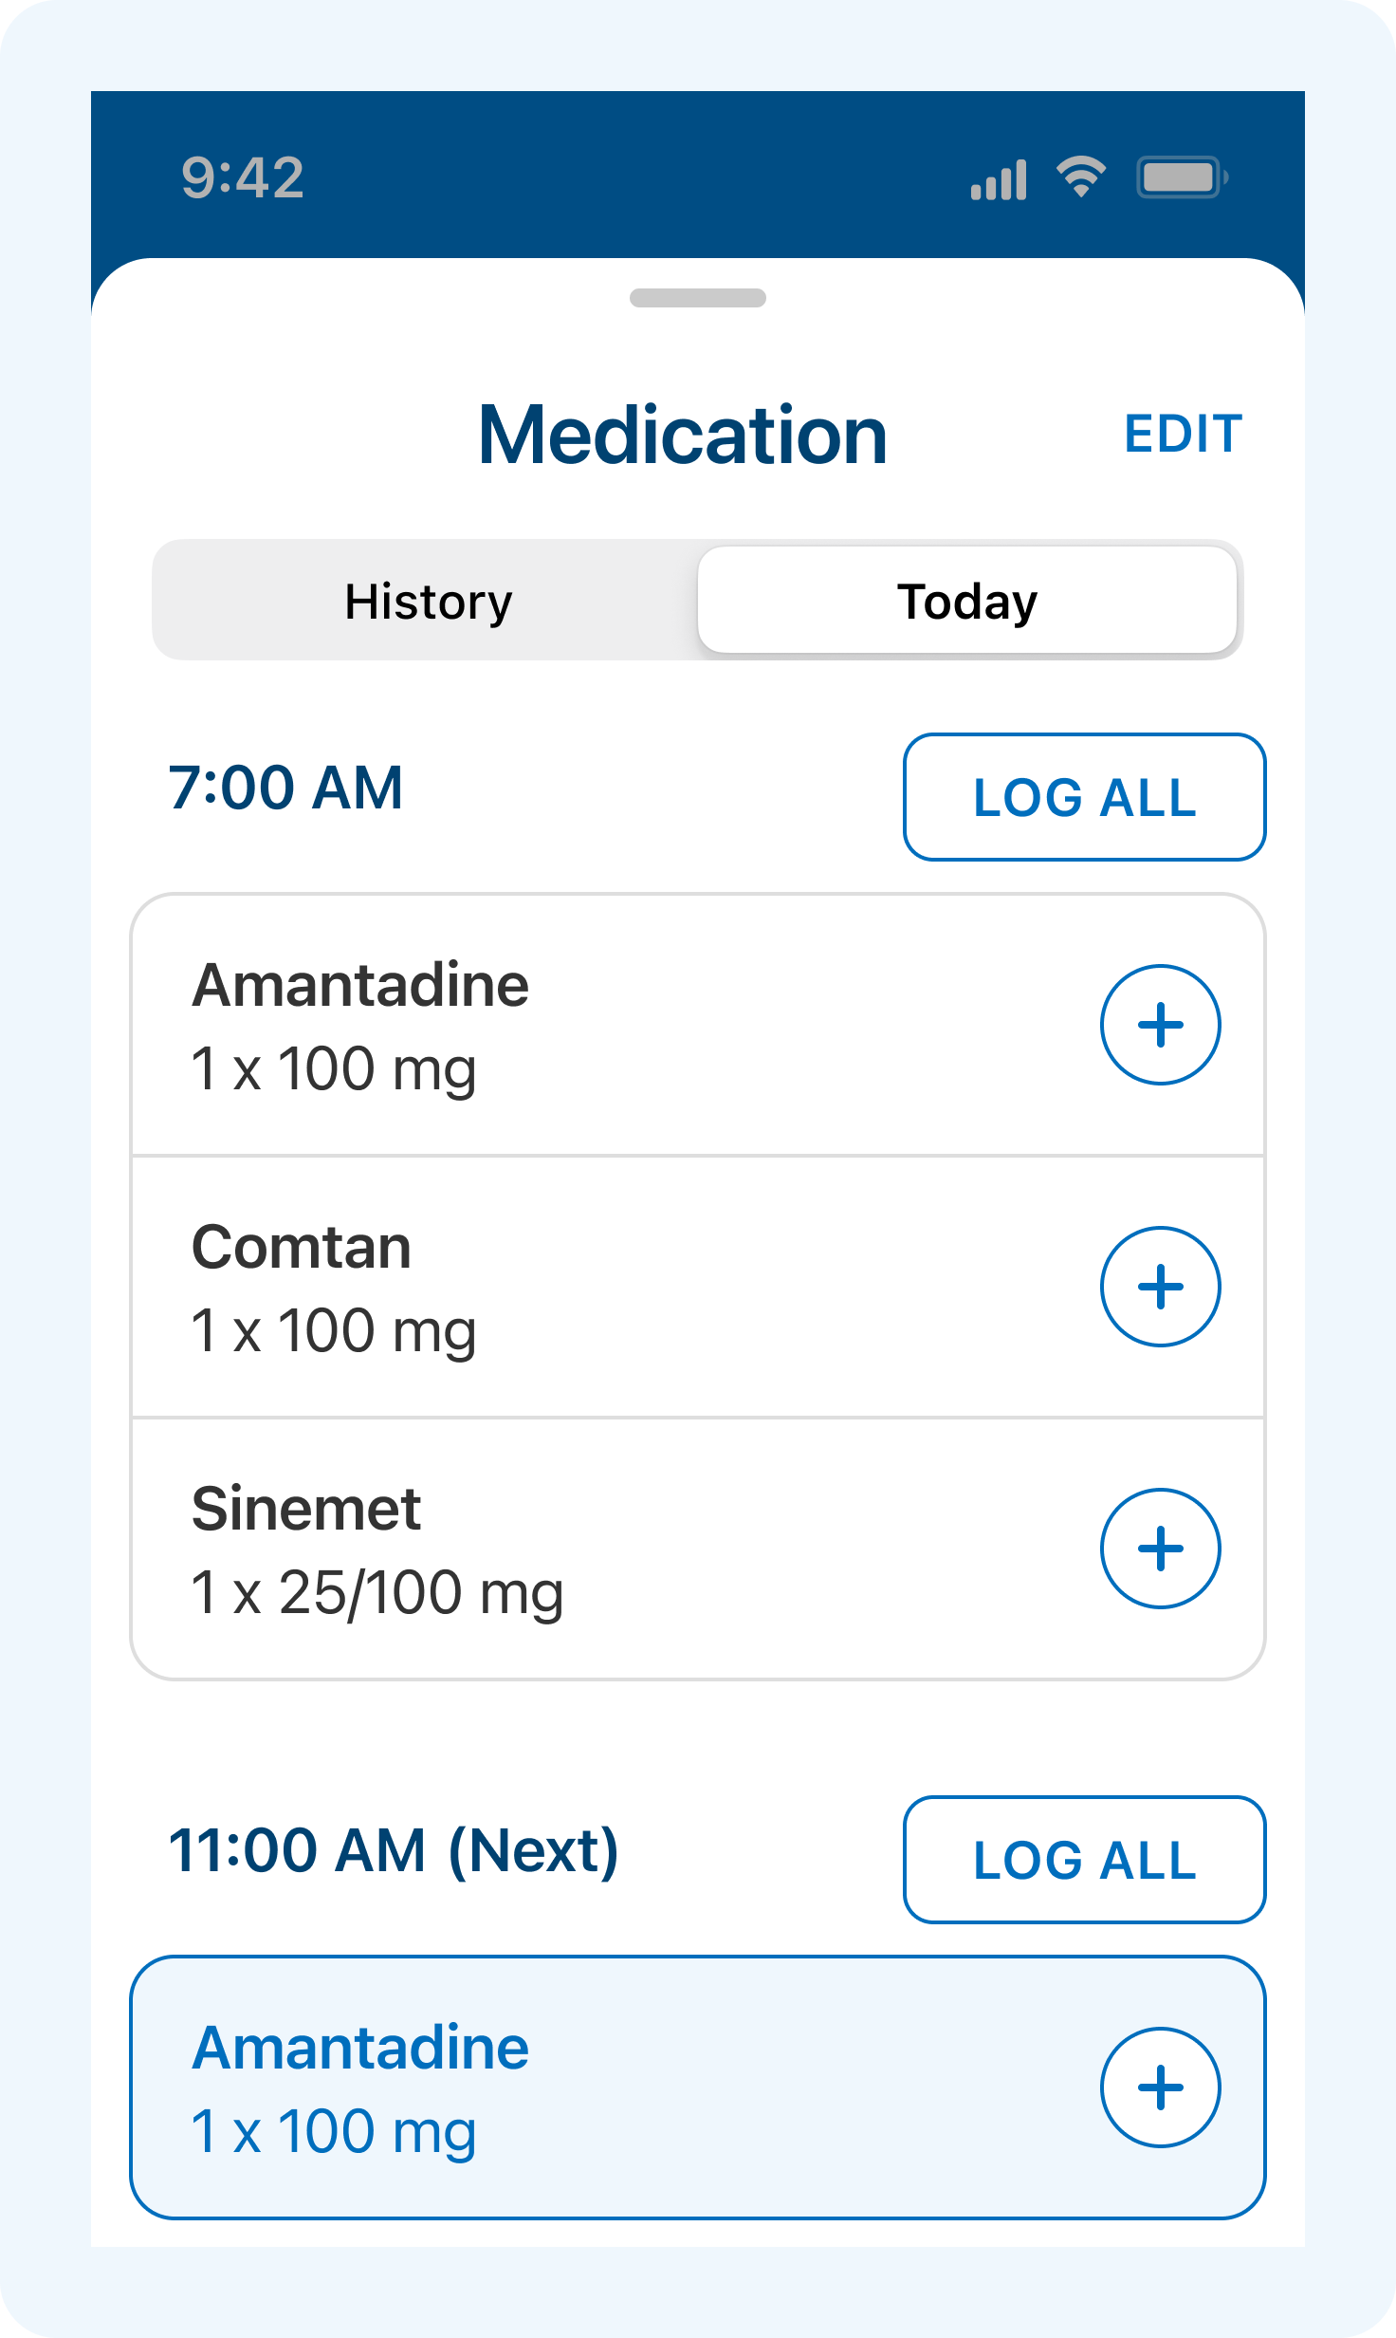1396x2338 pixels.
Task: Tap the 7:00 AM Amantadine name
Action: (x=360, y=985)
